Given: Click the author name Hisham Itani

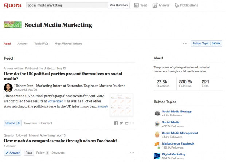Looking at the screenshot, I should click(x=24, y=86).
